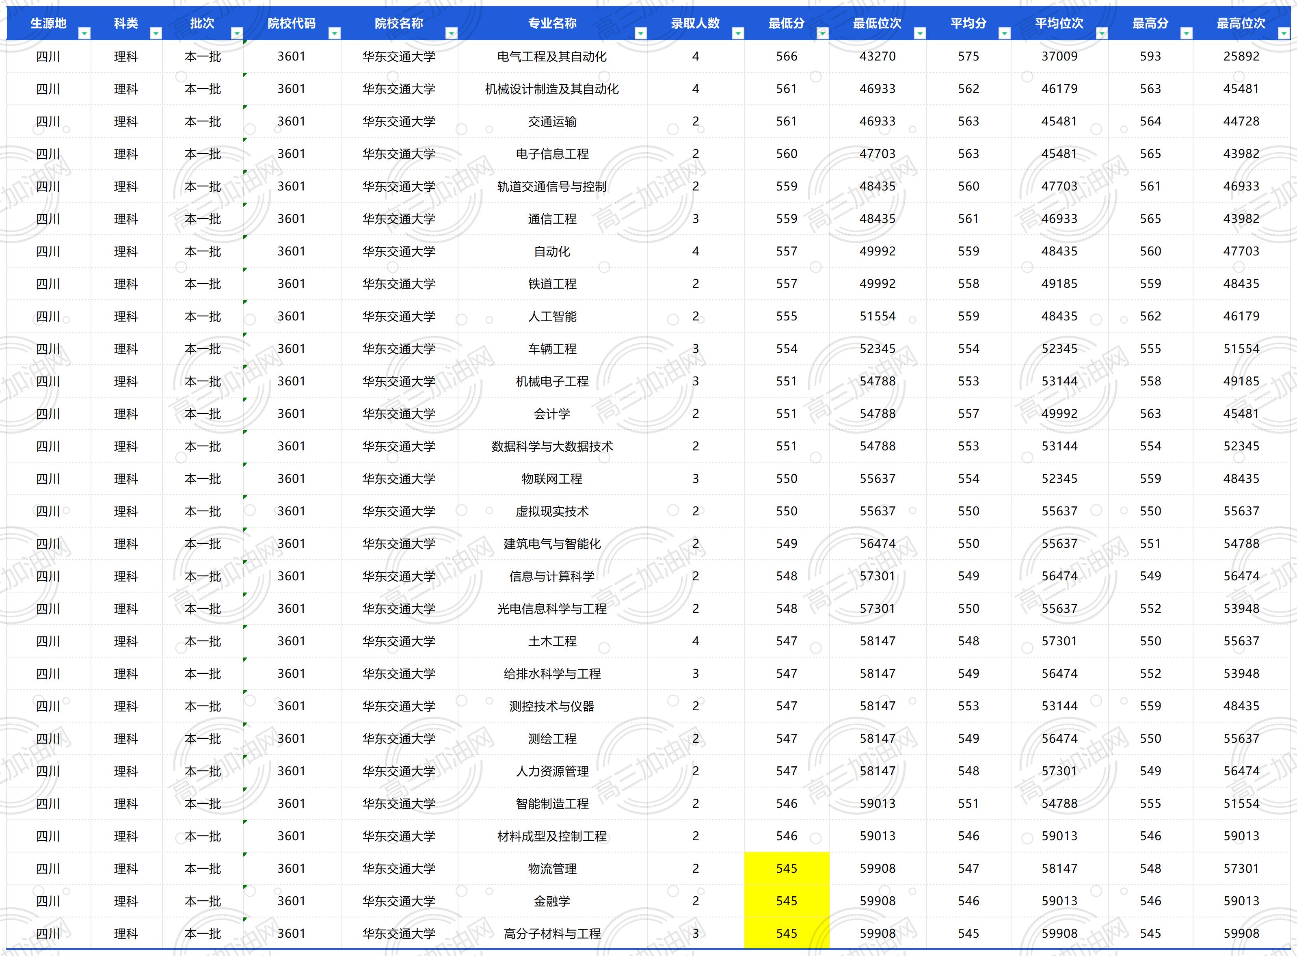Click the 给排水科学与工程 major cell
The height and width of the screenshot is (956, 1297).
[553, 674]
